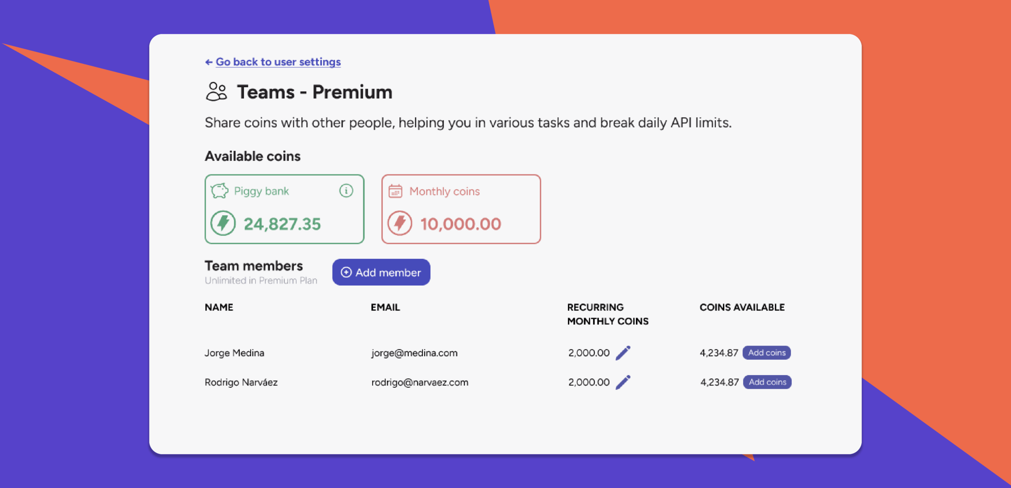Edit Rodrigo Narváez's recurring monthly coins
Screen dimensions: 1011x488
[623, 382]
